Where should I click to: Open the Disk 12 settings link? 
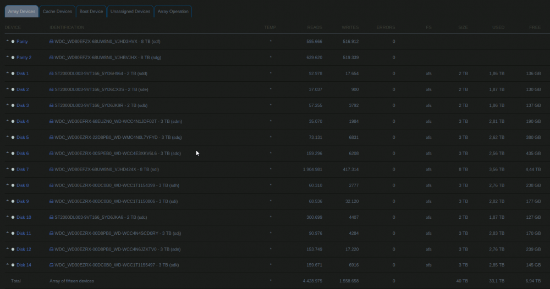24,250
